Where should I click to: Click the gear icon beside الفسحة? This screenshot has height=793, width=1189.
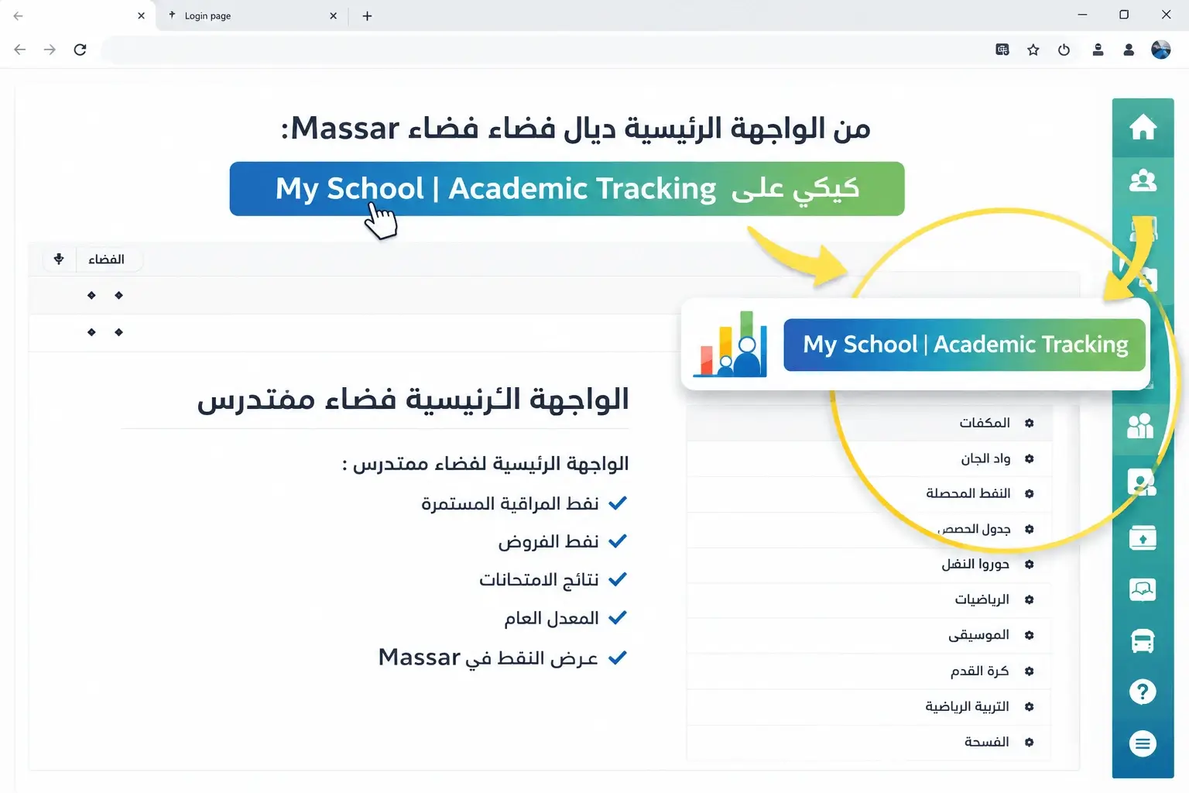click(x=1030, y=742)
